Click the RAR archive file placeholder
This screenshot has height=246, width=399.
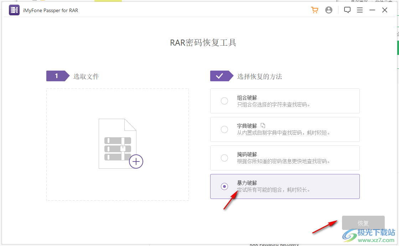click(118, 144)
